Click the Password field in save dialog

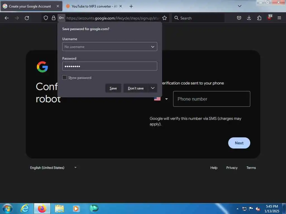coord(109,66)
